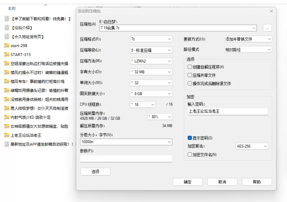This screenshot has height=202, width=287.
Task: Open the CPU 线程数 dropdown showing 16
Action: coord(143,104)
